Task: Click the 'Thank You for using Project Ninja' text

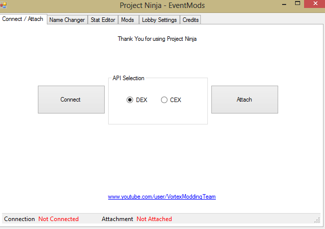Action: click(157, 39)
